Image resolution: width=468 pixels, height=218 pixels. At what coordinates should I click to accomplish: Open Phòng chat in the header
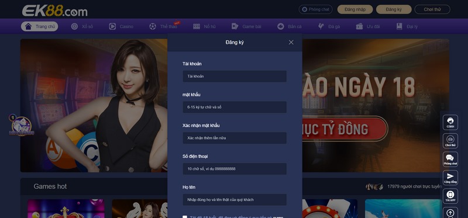pyautogui.click(x=315, y=9)
